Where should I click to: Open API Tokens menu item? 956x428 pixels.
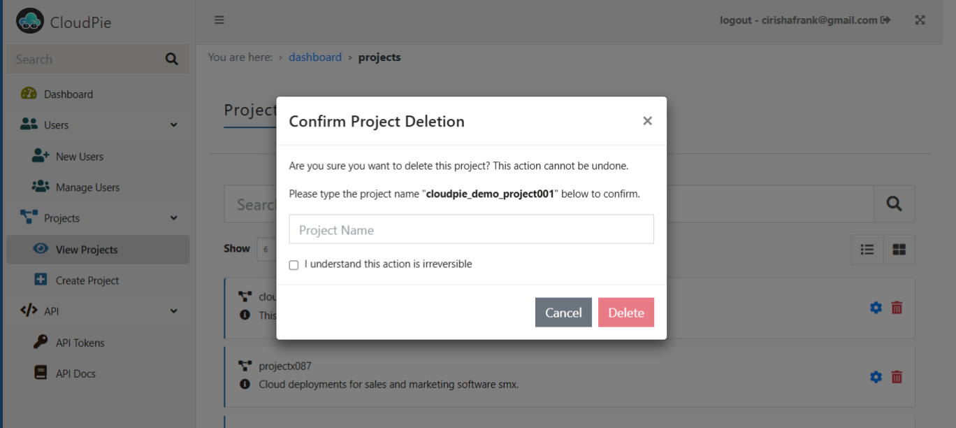tap(98, 342)
